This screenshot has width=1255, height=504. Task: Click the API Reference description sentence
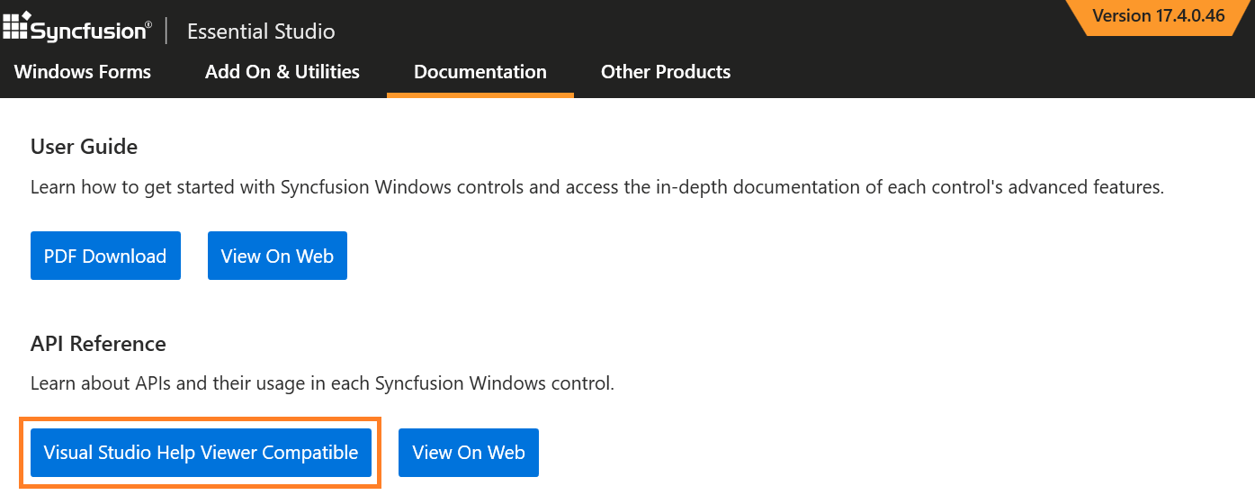tap(322, 383)
